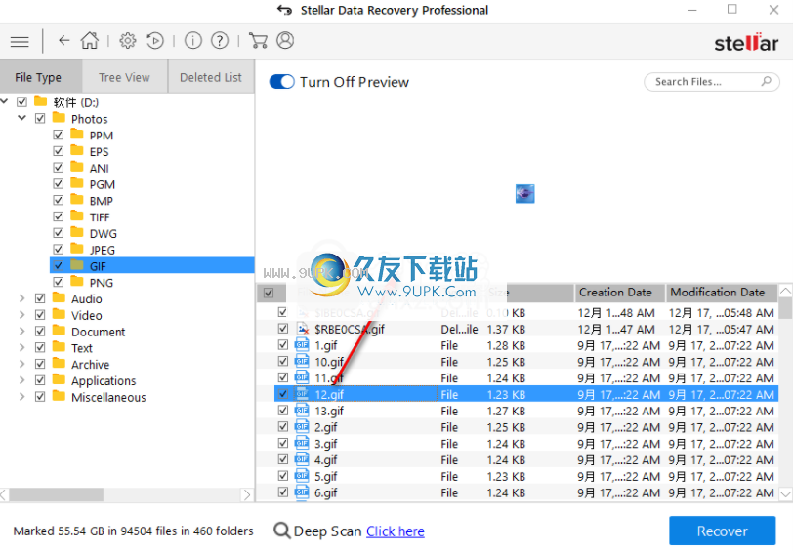Select the PGM folder

[103, 184]
